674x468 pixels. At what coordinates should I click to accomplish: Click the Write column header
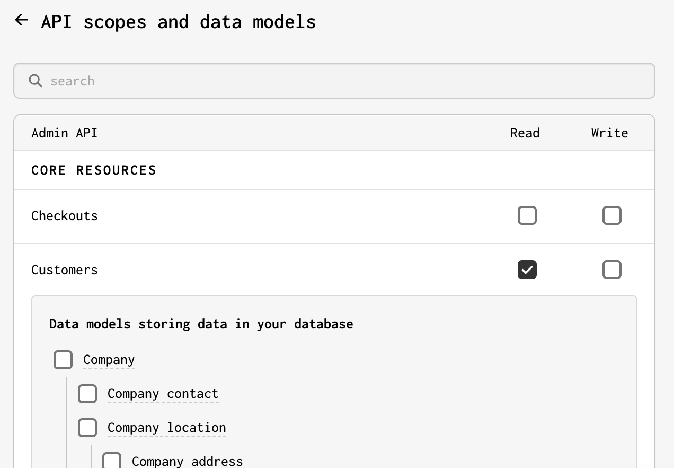[610, 133]
